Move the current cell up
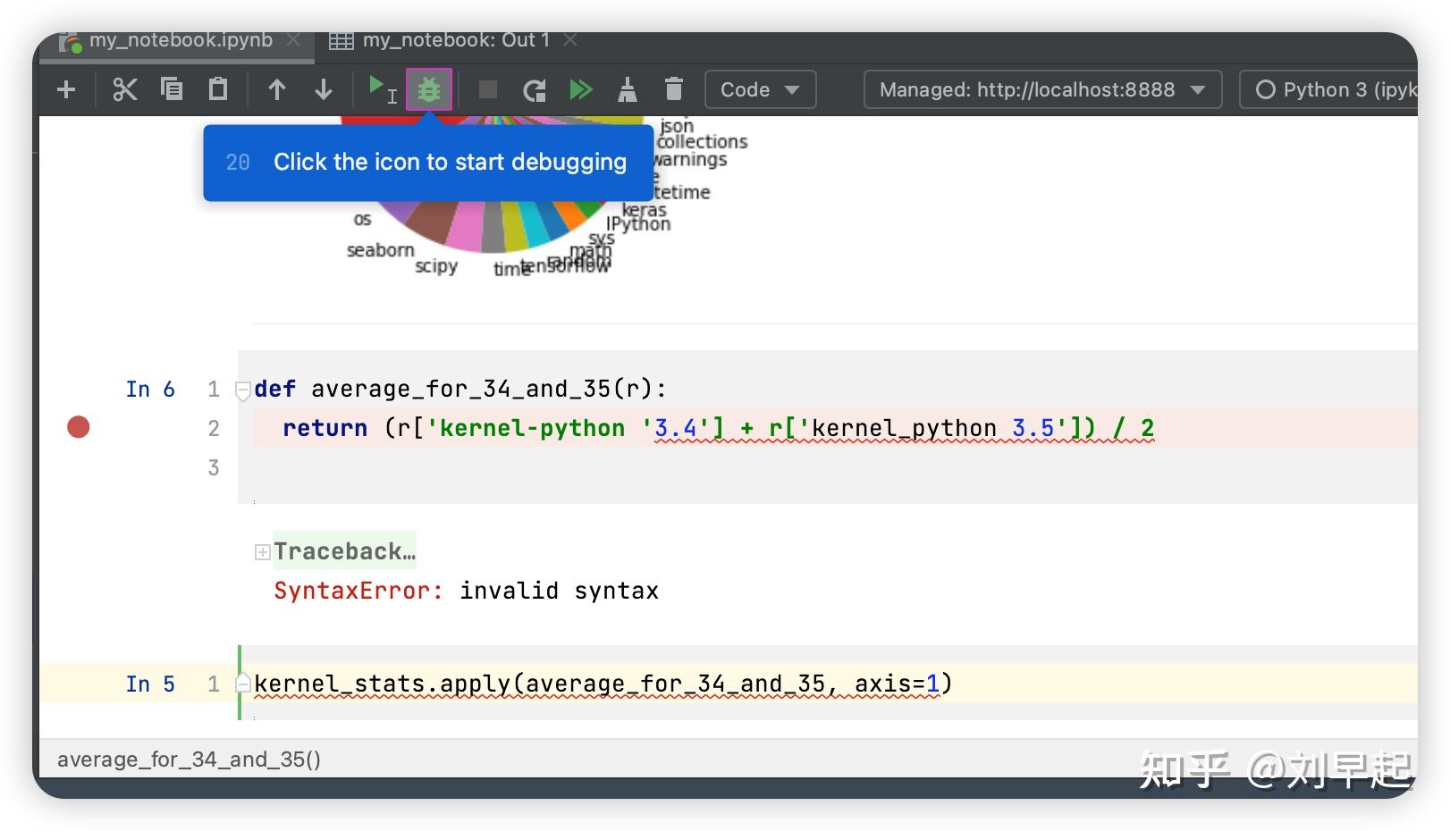 tap(277, 89)
